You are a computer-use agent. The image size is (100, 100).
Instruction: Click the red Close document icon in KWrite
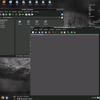tap(49, 32)
